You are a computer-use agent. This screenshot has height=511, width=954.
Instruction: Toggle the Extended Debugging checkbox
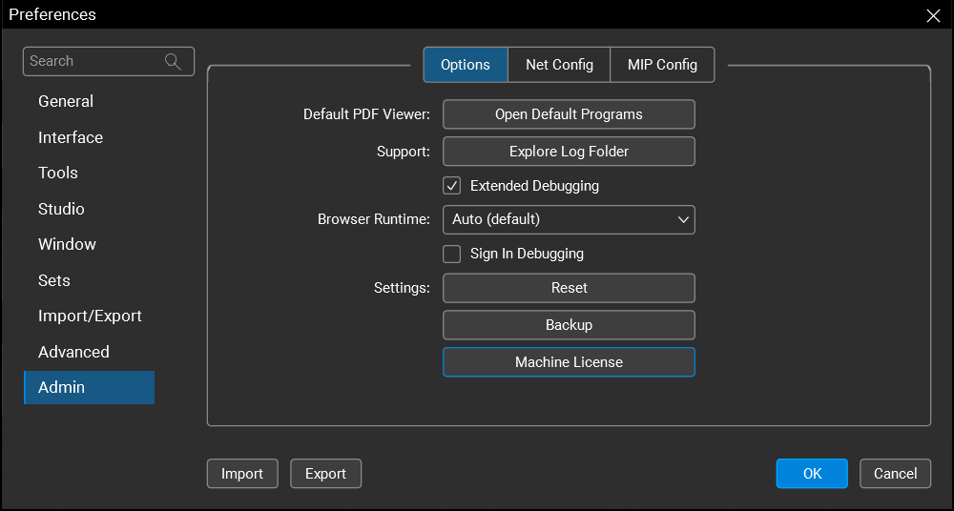(x=452, y=186)
